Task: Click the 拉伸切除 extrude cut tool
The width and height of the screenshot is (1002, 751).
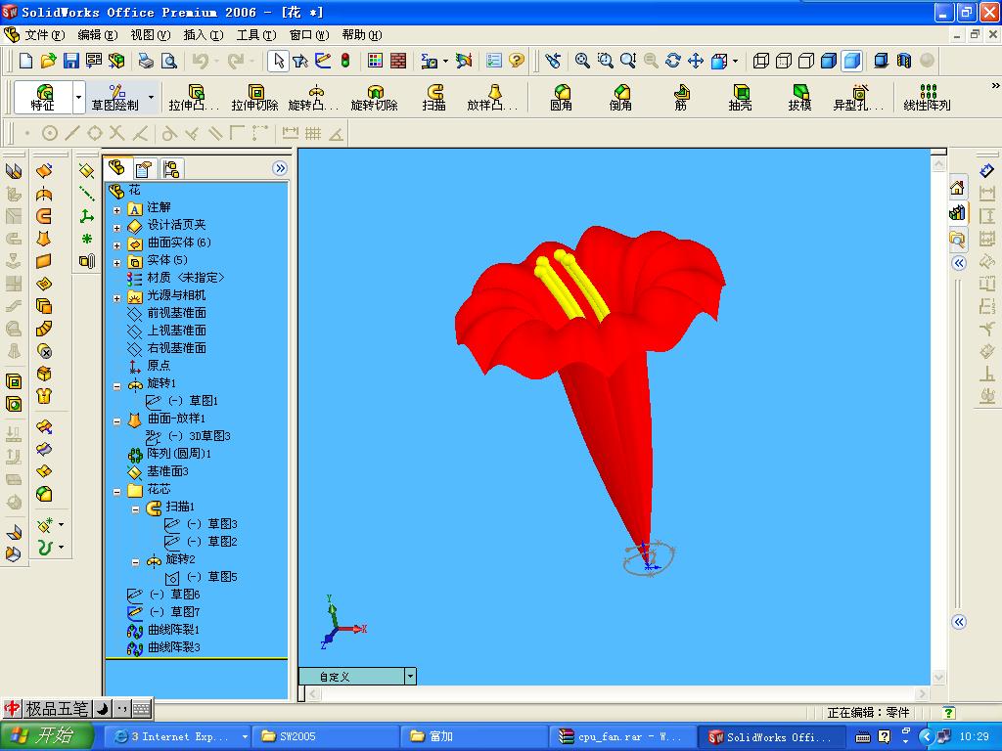Action: [x=254, y=98]
